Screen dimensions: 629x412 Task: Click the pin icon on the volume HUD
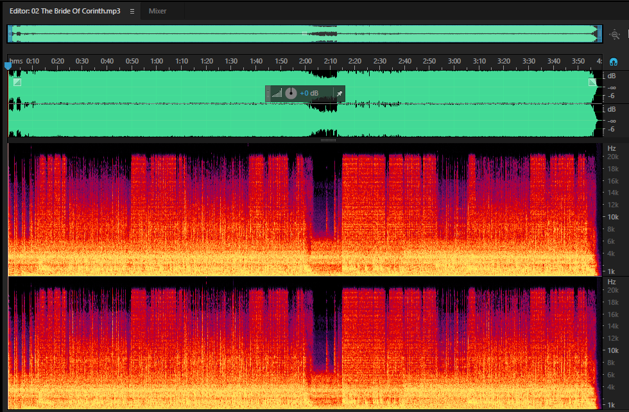point(340,94)
